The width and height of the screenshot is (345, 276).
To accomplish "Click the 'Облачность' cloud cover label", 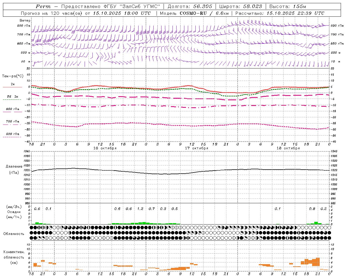I will [14, 234].
